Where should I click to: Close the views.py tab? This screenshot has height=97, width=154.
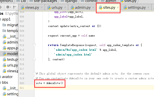tap(42, 7)
